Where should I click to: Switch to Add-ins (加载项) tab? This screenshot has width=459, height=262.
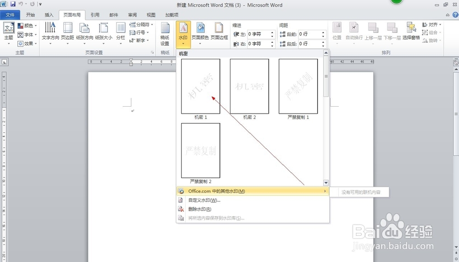tap(172, 15)
